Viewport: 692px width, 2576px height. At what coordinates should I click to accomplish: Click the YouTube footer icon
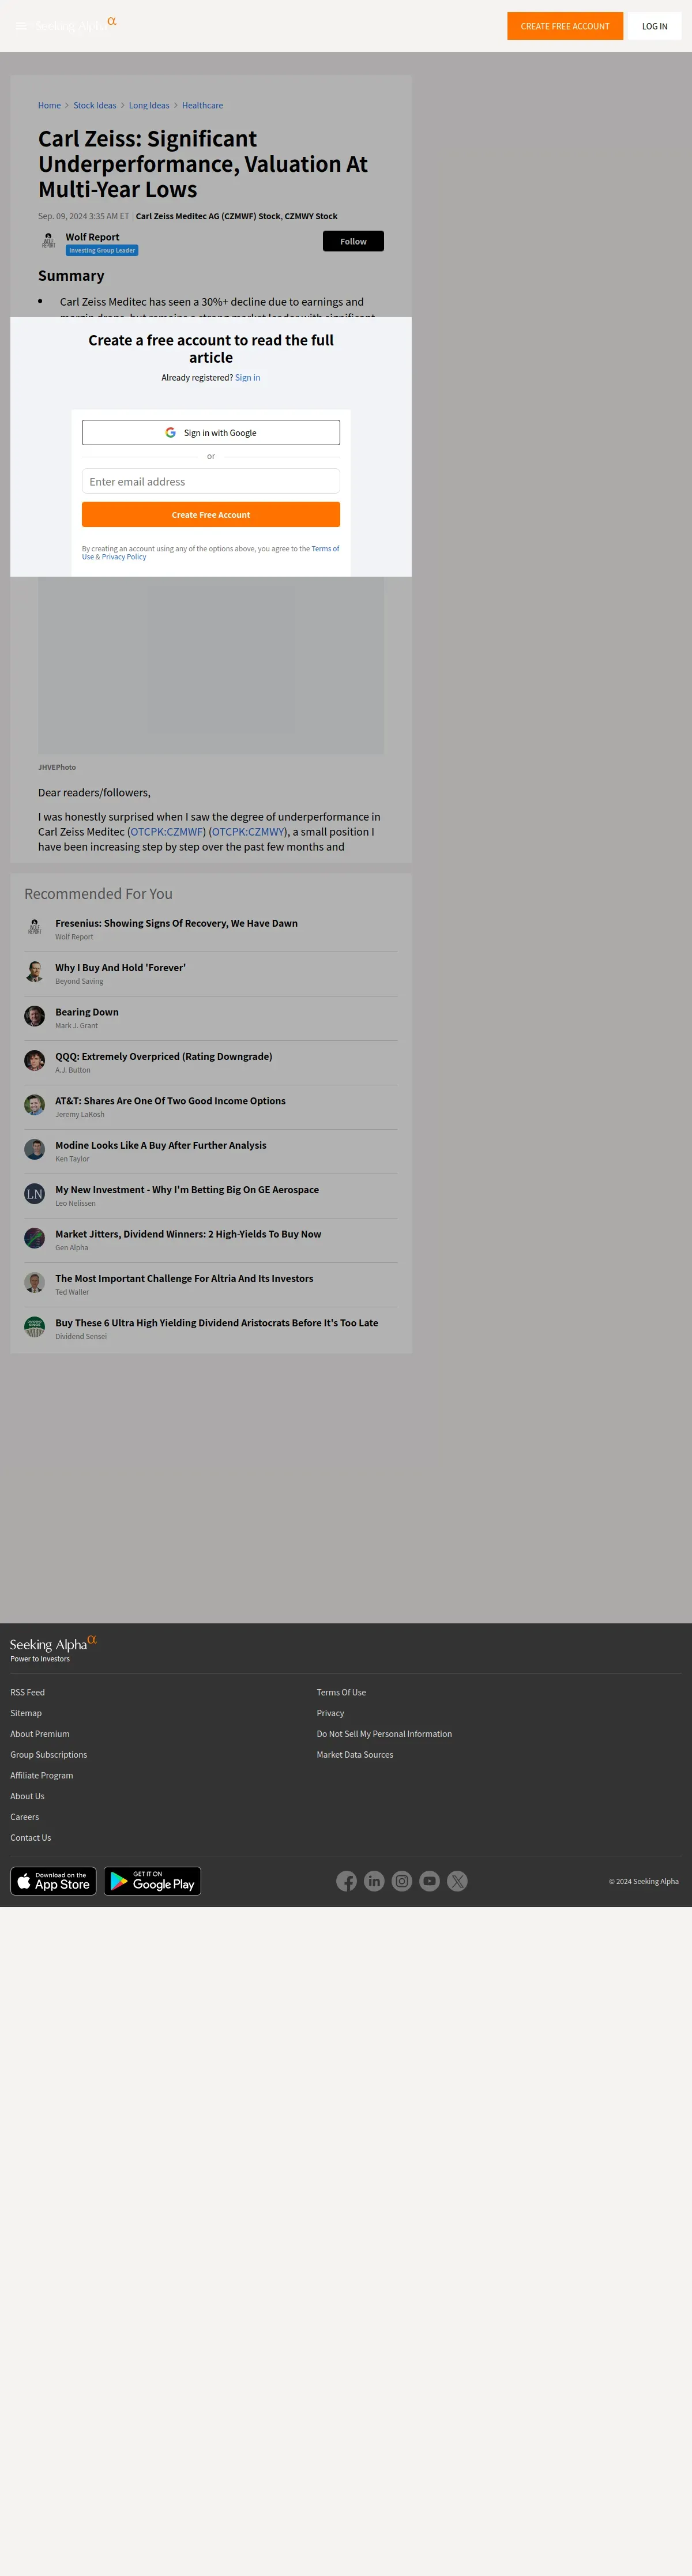click(x=430, y=1881)
